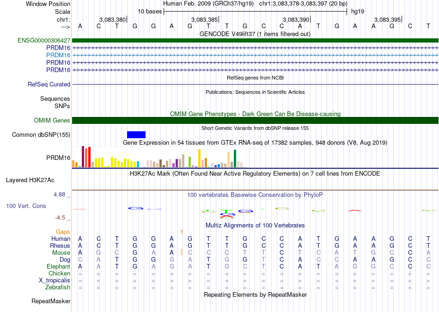Click the light-blue PRDM16 transcript label

point(58,55)
